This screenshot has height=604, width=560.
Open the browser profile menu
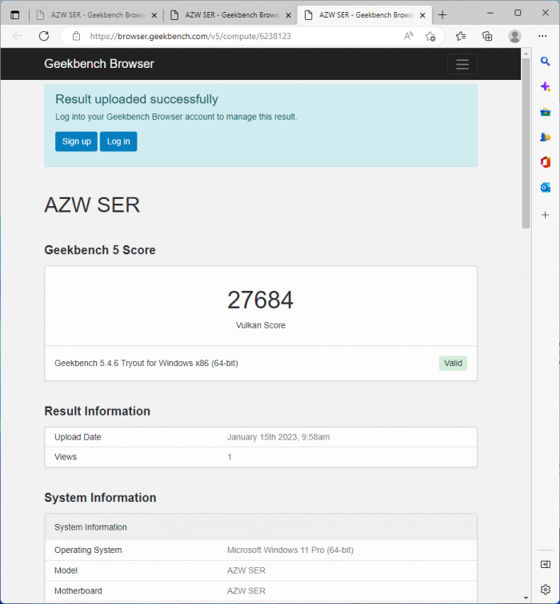[514, 36]
